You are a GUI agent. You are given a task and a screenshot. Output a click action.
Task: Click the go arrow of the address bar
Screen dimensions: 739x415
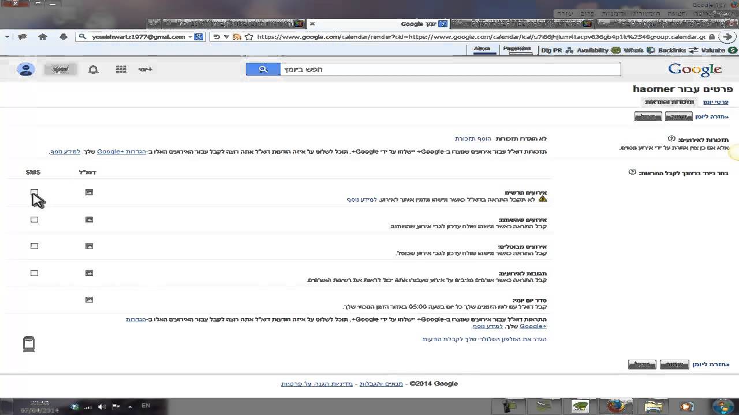click(728, 37)
